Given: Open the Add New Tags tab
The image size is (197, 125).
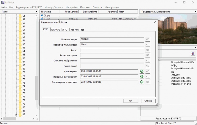Looking at the screenshot, I should (x=77, y=30).
